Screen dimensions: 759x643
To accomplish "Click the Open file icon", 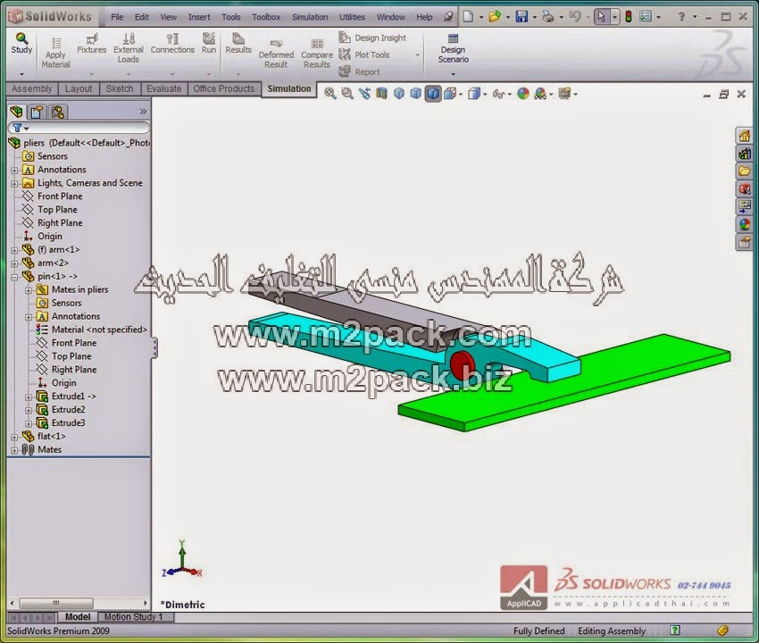I will point(495,16).
